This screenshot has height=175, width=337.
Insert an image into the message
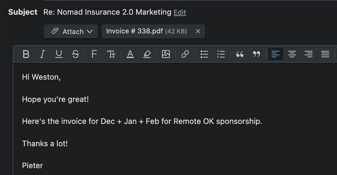click(166, 54)
